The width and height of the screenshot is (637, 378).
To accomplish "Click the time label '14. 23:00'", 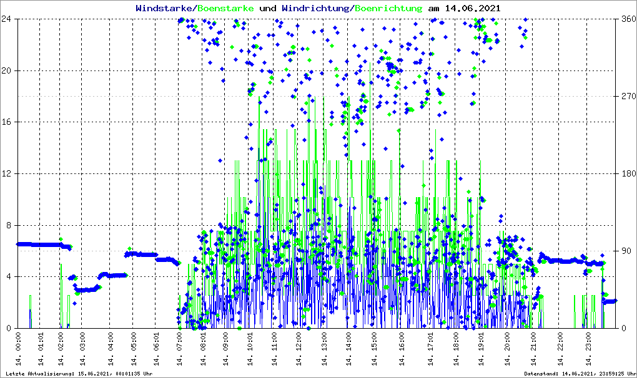I will point(588,349).
